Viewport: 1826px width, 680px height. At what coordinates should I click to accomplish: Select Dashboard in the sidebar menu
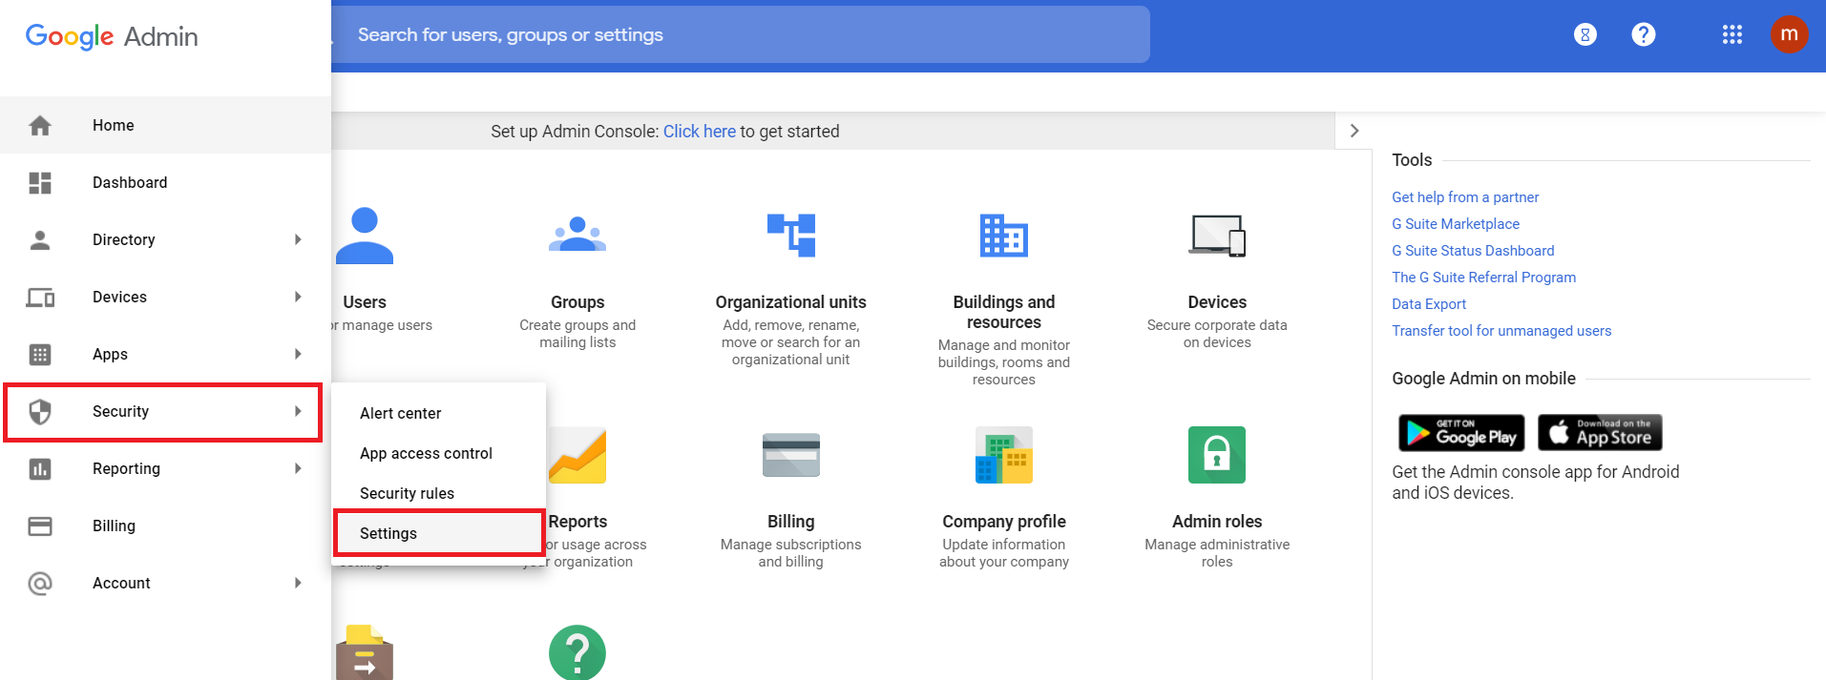pos(165,182)
